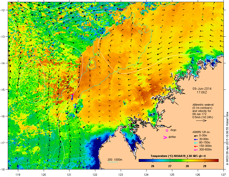This screenshot has height=177, width=229.
Task: Click the 'ANMN 12h av.' legend heading
Action: (x=201, y=132)
